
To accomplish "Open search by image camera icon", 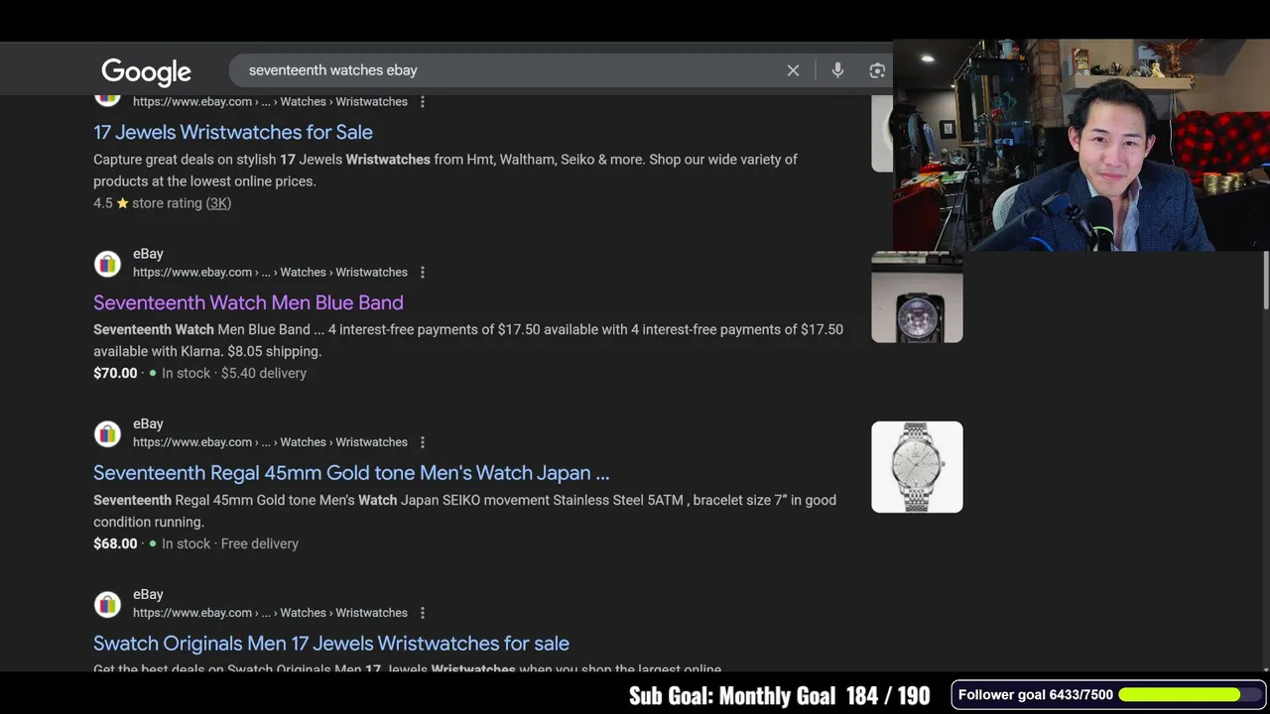I will click(877, 70).
